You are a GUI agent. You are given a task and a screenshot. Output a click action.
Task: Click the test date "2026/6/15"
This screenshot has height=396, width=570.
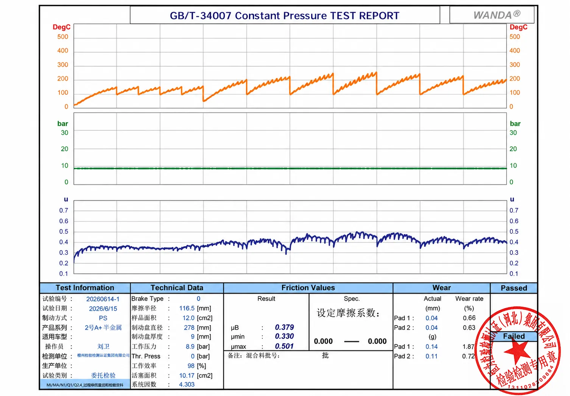[x=103, y=308]
